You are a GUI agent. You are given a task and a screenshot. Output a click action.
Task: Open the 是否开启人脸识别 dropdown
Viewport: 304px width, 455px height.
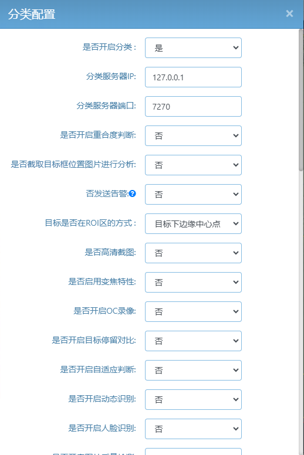pyautogui.click(x=194, y=429)
